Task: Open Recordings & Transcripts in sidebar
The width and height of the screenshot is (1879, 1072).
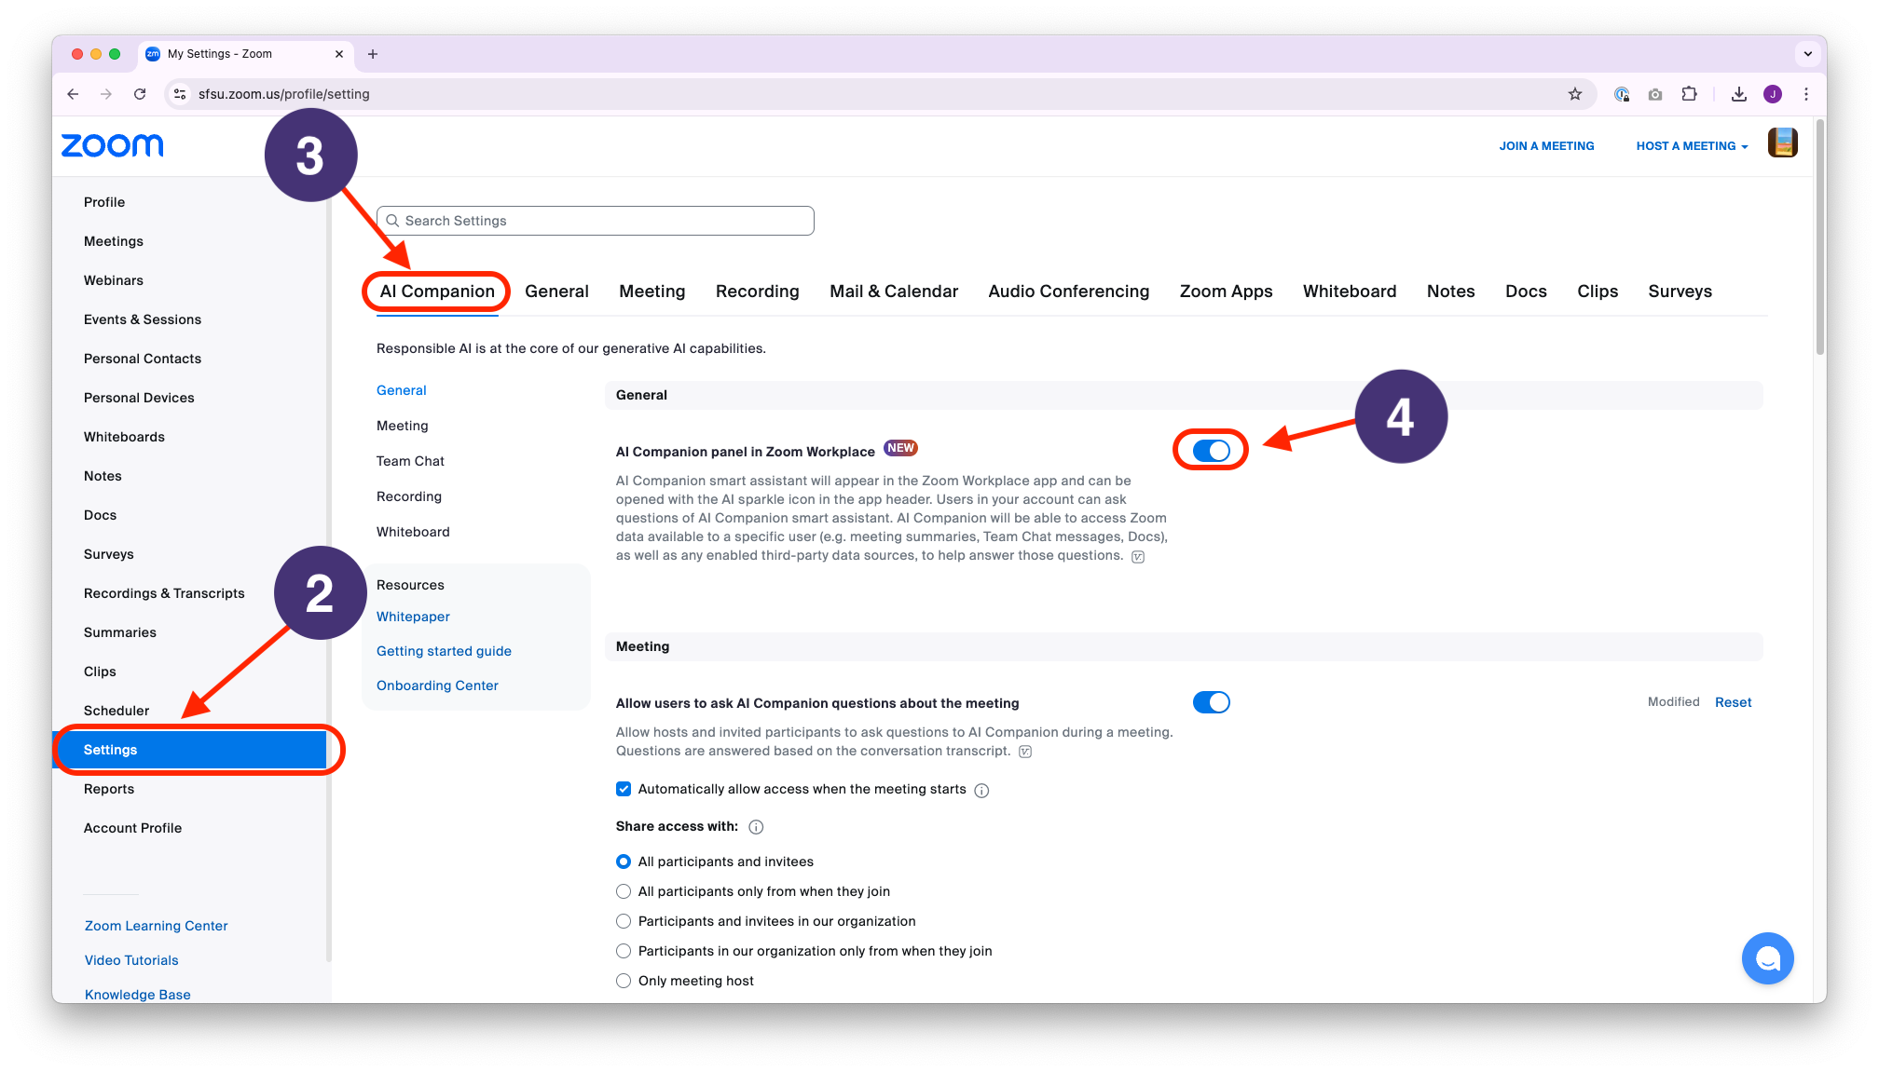Action: pos(164,593)
